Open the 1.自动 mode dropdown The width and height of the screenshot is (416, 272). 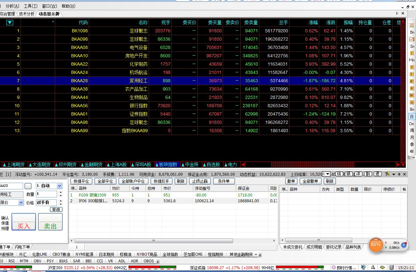[x=59, y=186]
